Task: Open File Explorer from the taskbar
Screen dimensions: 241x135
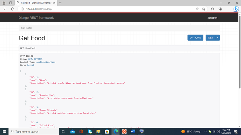Action: pos(98,131)
